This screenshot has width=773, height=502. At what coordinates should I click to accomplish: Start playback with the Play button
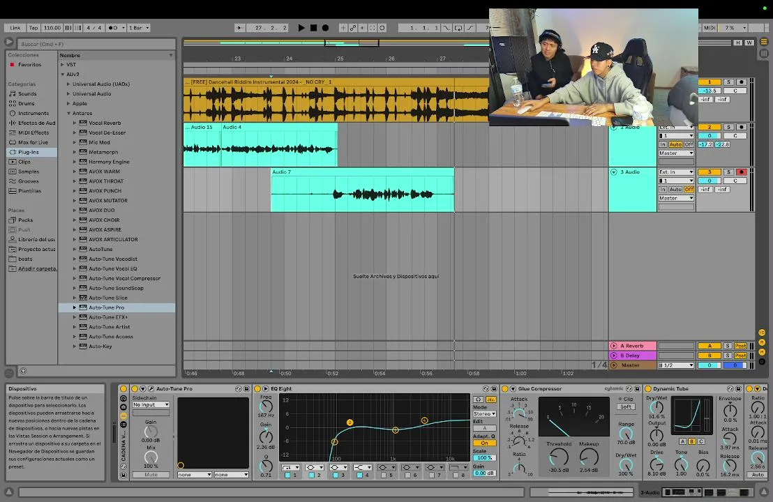tap(301, 28)
